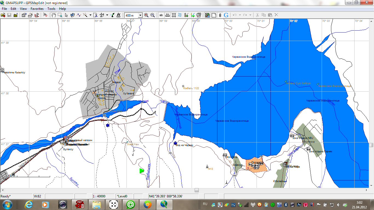Click the blue Google G toolbar icon
The height and width of the screenshot is (210, 374).
tap(226, 15)
